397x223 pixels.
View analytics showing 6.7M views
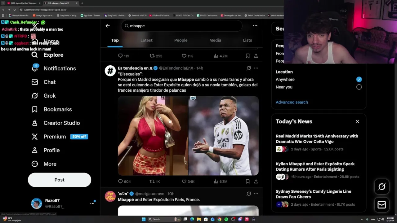[221, 181]
